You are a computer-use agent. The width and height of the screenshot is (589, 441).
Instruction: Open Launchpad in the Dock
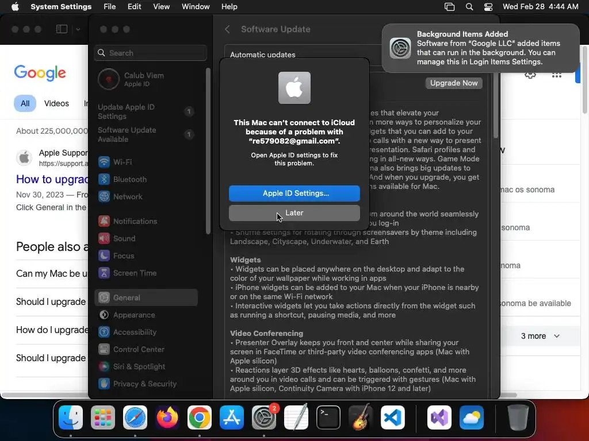tap(103, 417)
